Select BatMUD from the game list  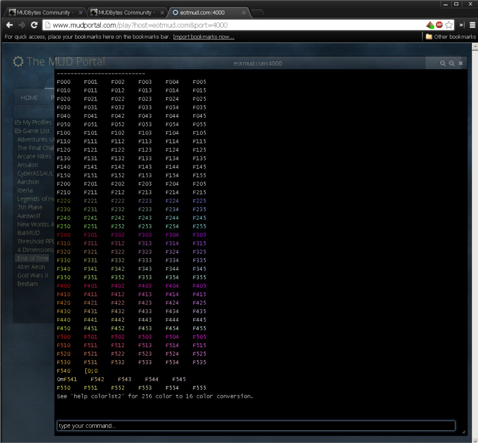(x=28, y=233)
